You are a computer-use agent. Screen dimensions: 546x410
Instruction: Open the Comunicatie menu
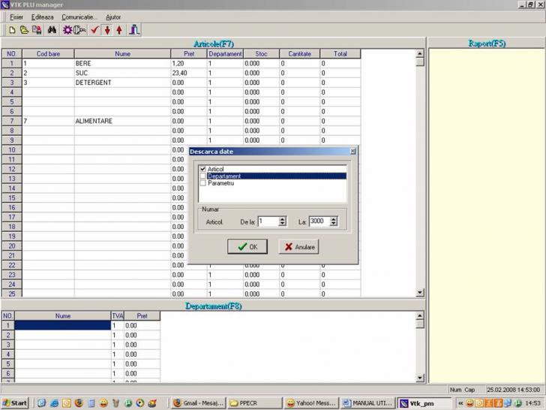coord(78,17)
